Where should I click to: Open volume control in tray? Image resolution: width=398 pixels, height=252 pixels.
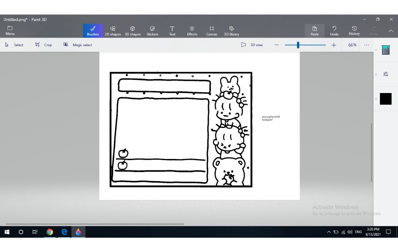click(350, 232)
